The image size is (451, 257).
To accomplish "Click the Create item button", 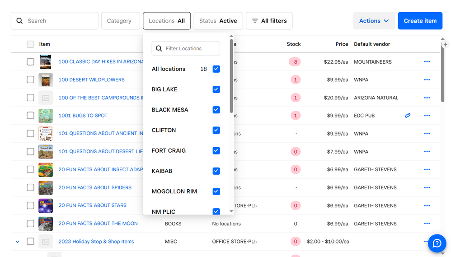I will point(420,21).
